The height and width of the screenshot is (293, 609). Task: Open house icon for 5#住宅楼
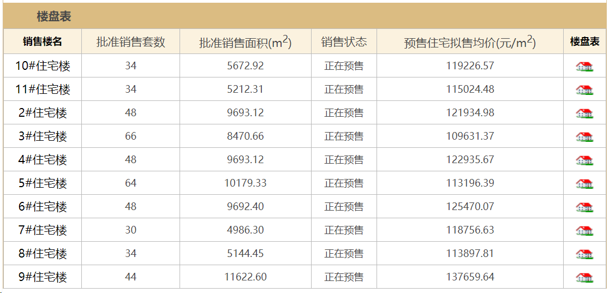tap(584, 183)
